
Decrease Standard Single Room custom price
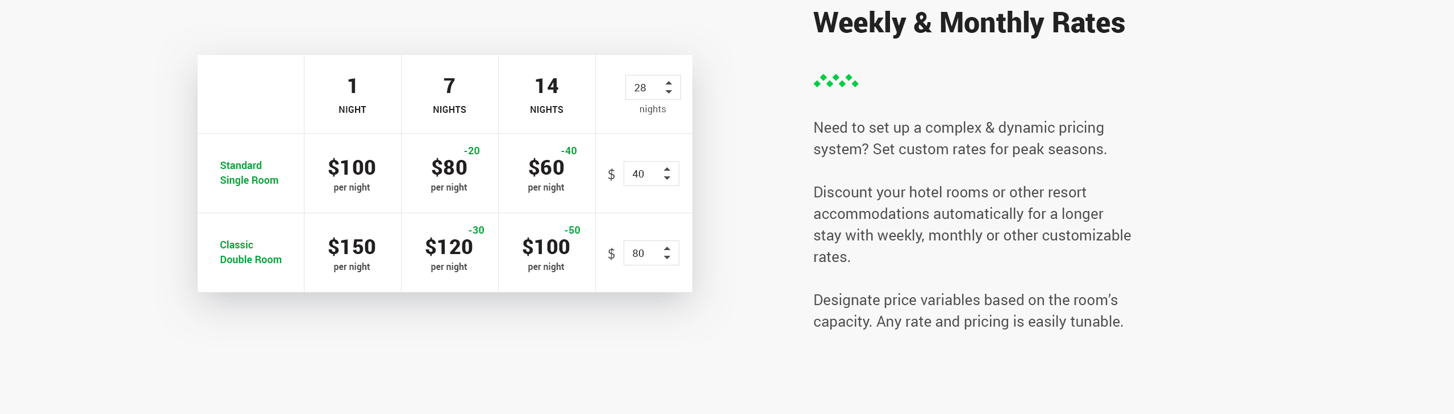(x=667, y=178)
